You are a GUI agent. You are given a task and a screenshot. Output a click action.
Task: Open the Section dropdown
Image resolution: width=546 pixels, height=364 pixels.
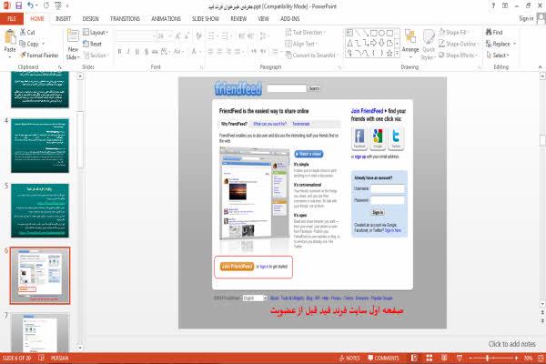(96, 55)
